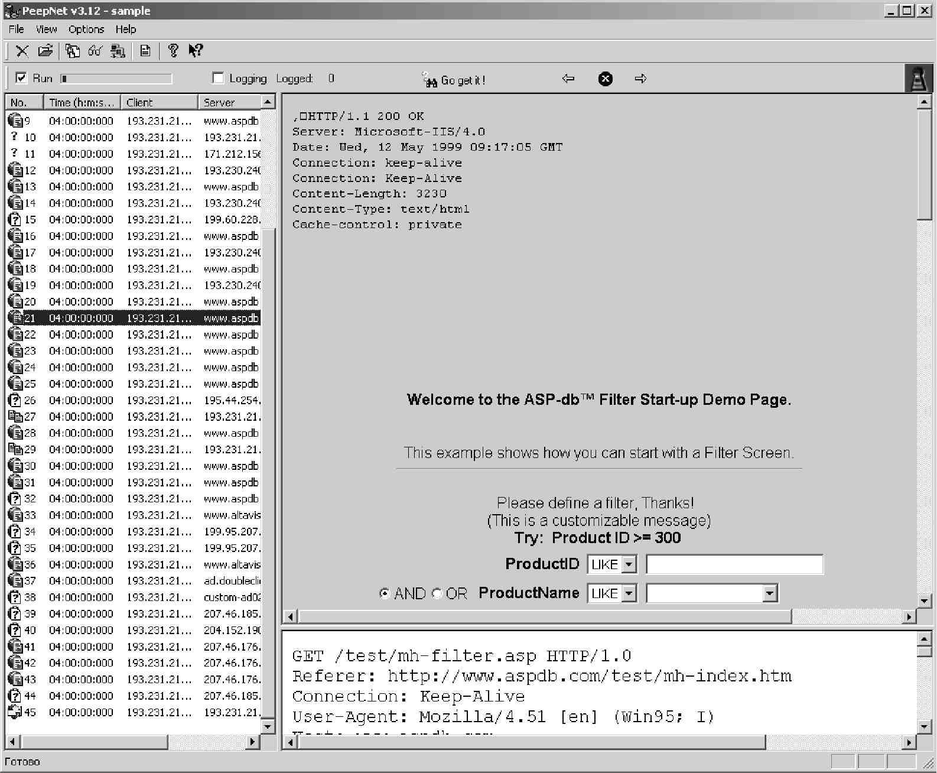Click the question page icon of packet 32
This screenshot has height=773, width=937.
15,499
